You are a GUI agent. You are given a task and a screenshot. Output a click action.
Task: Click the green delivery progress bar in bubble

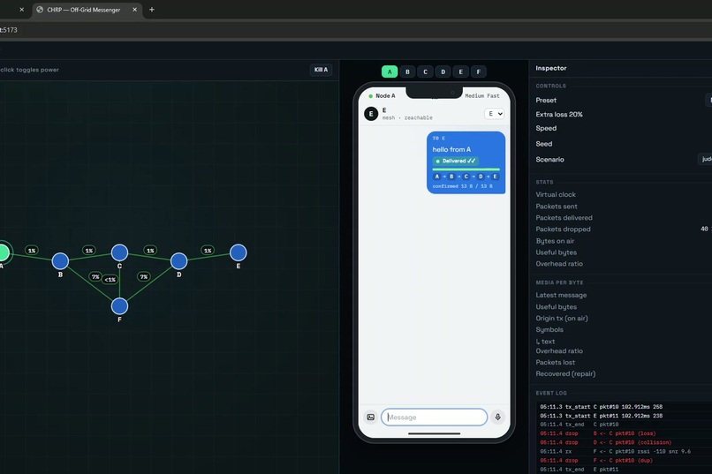[466, 169]
